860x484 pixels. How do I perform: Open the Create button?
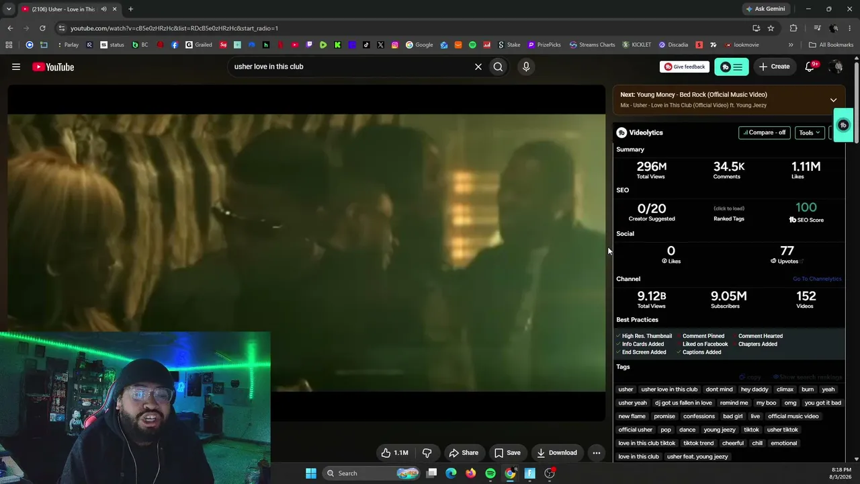(x=774, y=67)
